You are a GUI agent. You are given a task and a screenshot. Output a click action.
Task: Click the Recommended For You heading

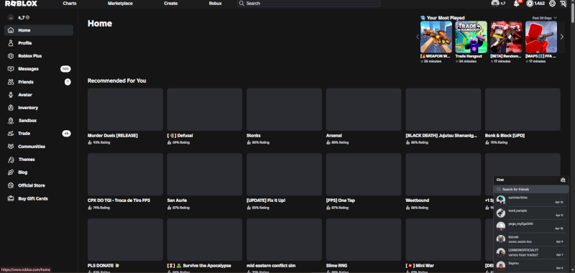coord(117,80)
